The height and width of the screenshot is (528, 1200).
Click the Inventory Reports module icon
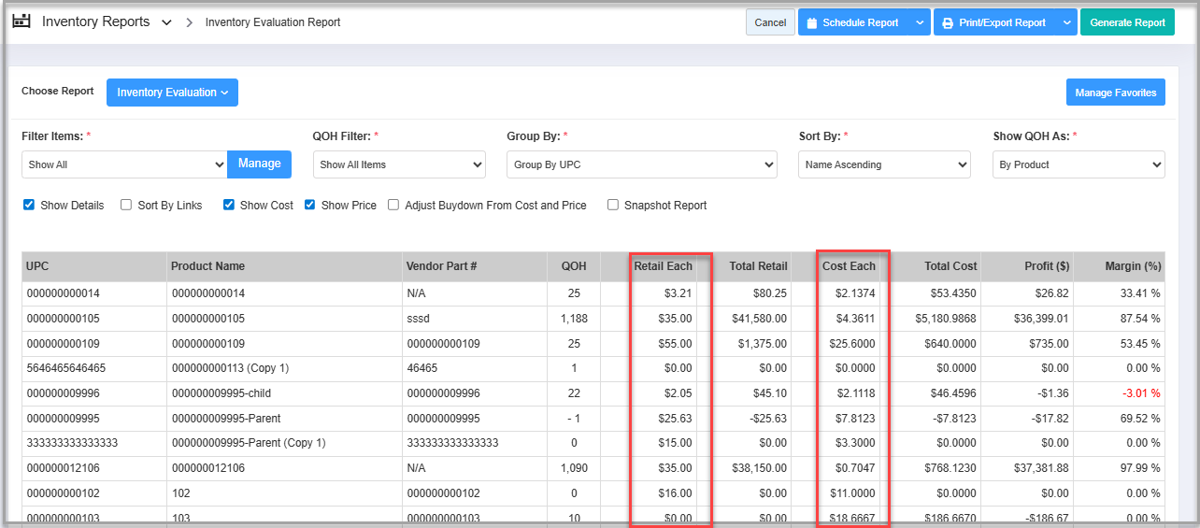pyautogui.click(x=21, y=21)
